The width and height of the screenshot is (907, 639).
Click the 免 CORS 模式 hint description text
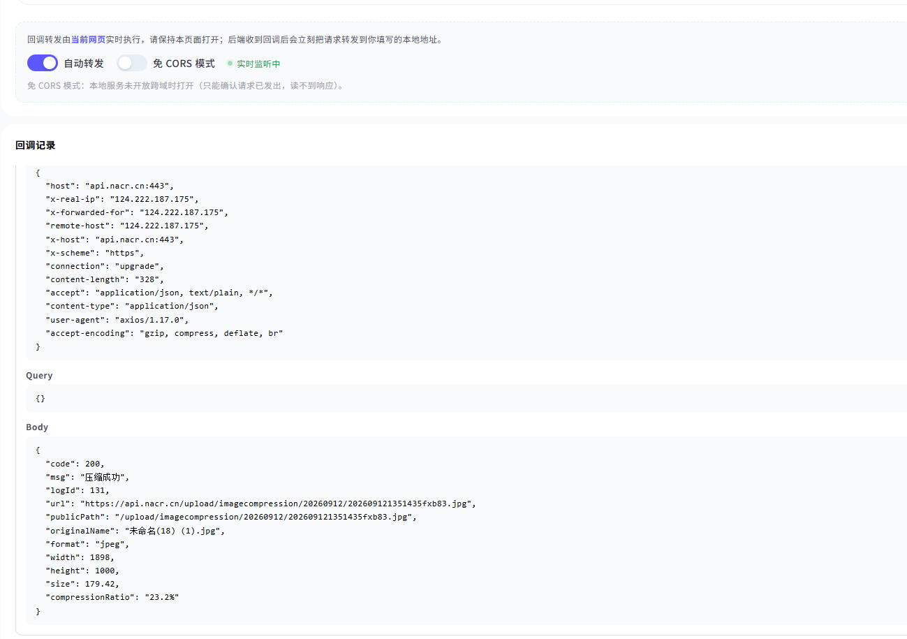[186, 86]
